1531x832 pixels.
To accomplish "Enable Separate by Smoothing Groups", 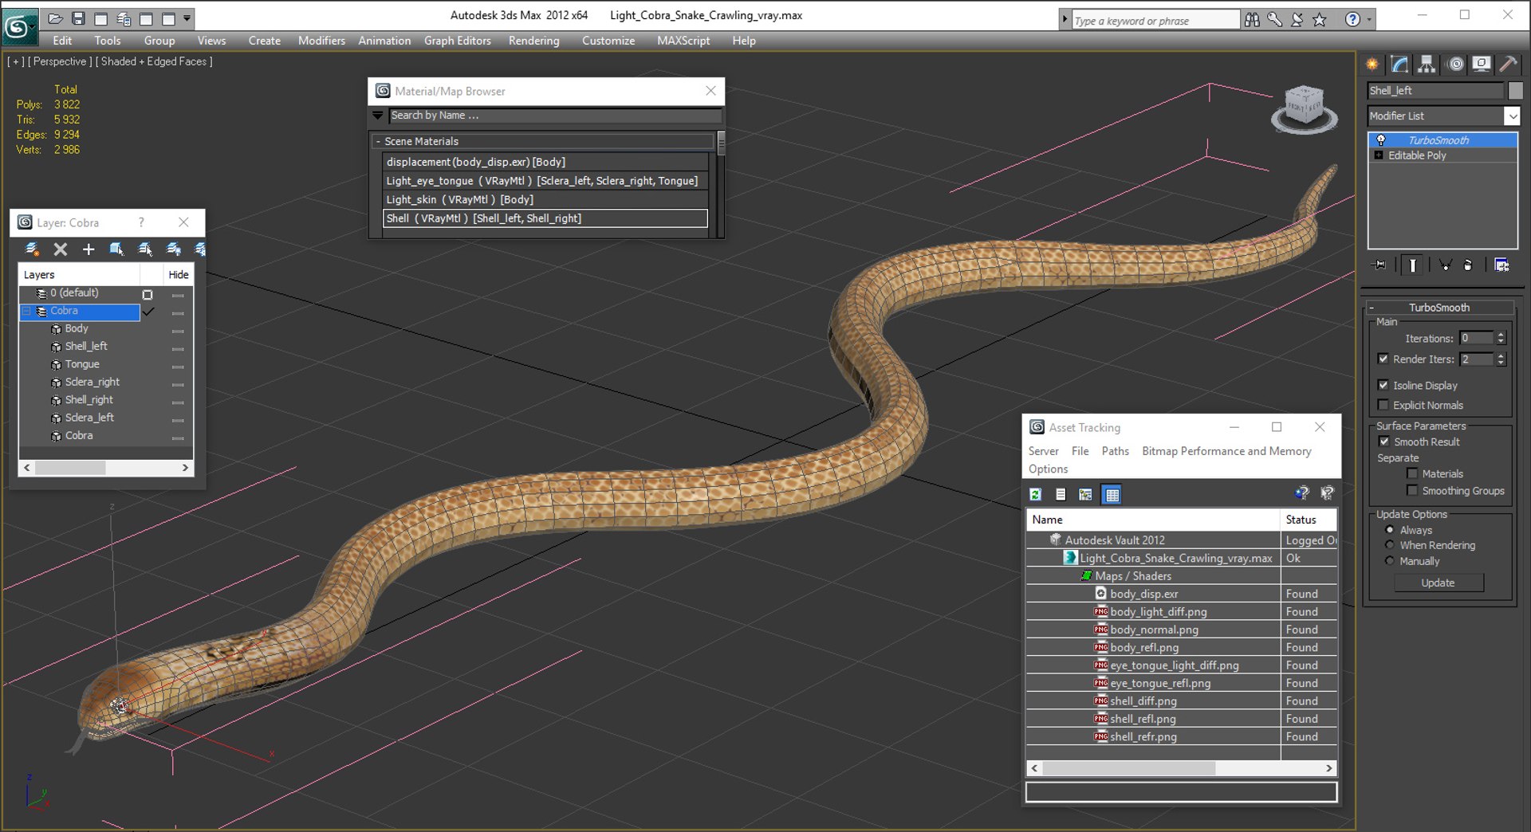I will (x=1412, y=490).
